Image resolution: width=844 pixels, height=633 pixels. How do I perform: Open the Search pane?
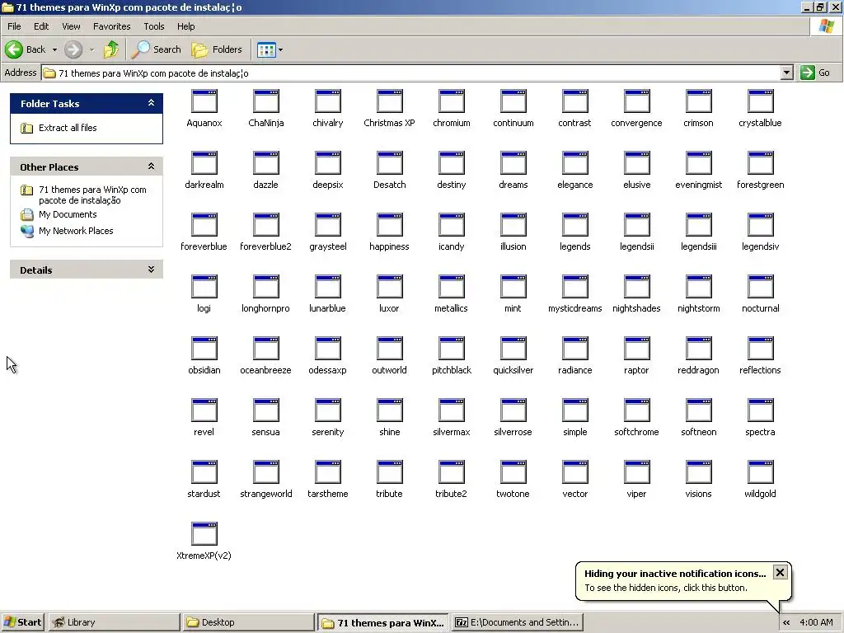(156, 49)
